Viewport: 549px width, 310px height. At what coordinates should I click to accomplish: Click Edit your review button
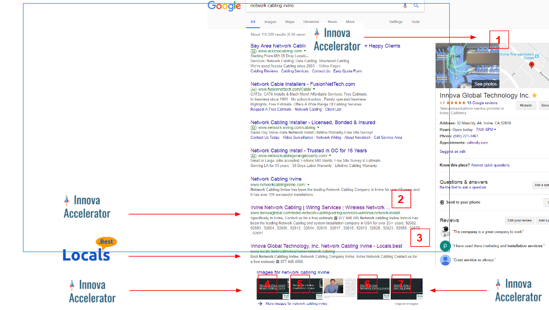coord(520,220)
